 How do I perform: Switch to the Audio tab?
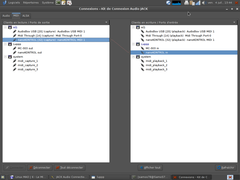point(6,16)
